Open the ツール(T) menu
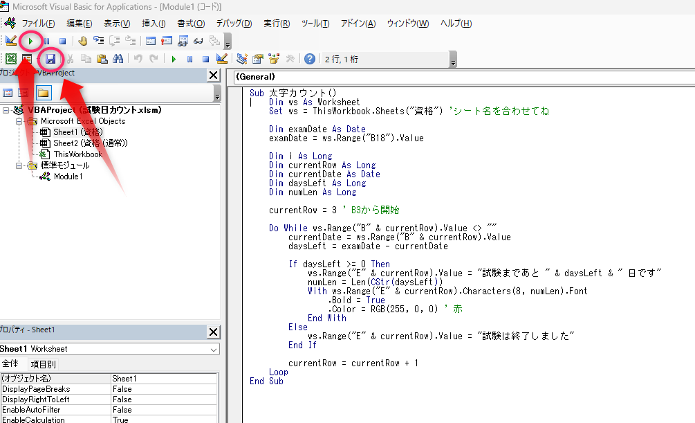Screen dimensions: 695x423 tap(315, 24)
